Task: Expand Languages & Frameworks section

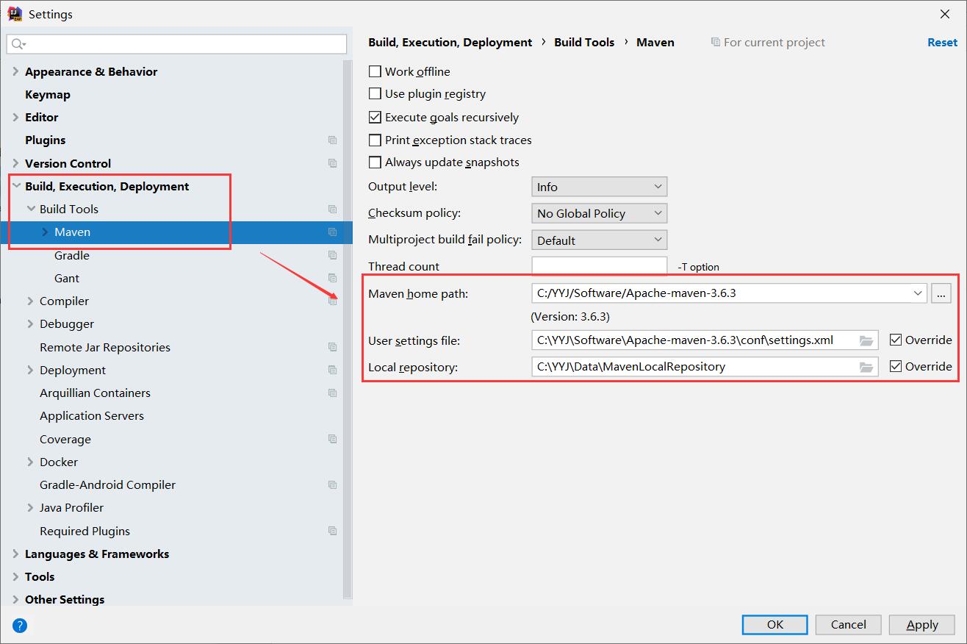Action: click(16, 554)
